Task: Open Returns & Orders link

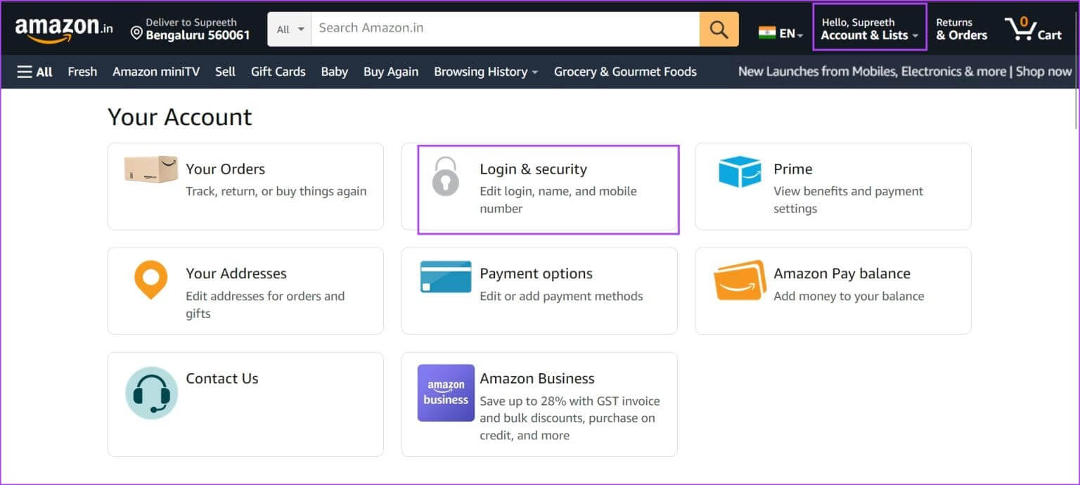Action: pos(961,29)
